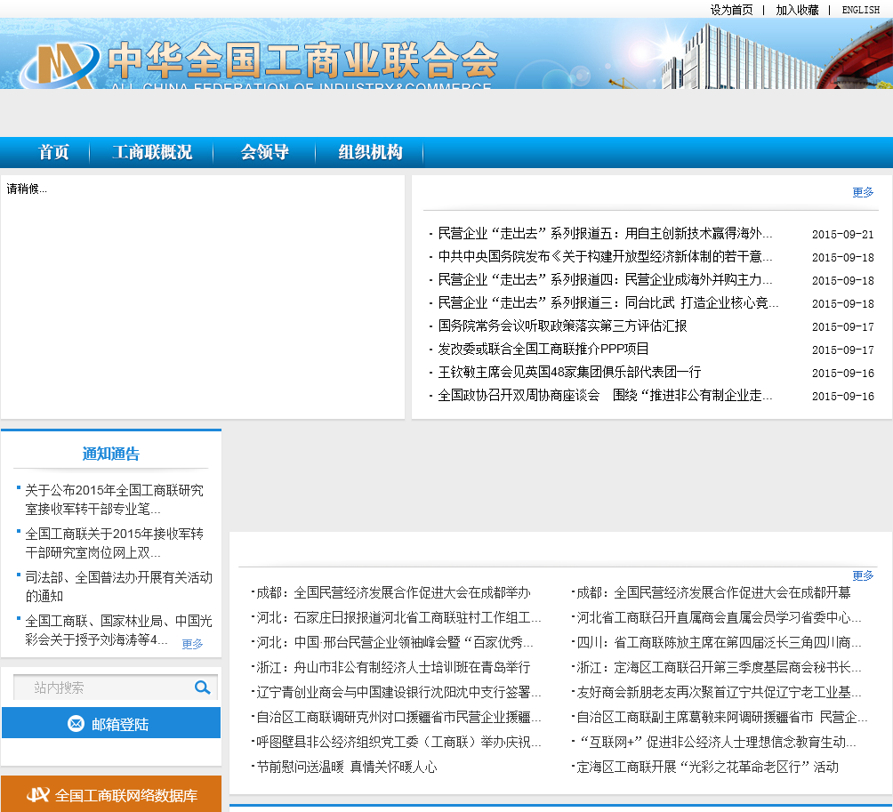Open 辽宁青创业商会与中国建设银行沈阳沈中支行签署

398,693
